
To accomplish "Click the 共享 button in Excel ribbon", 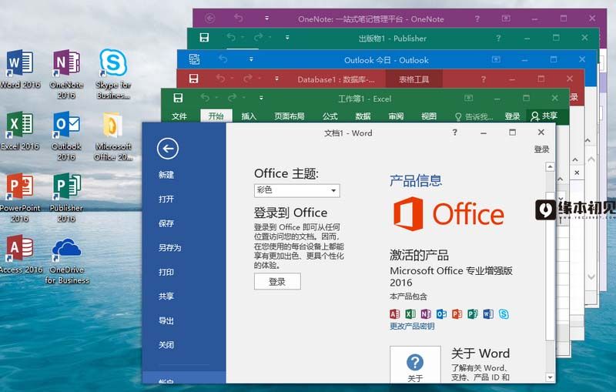I will pyautogui.click(x=544, y=116).
